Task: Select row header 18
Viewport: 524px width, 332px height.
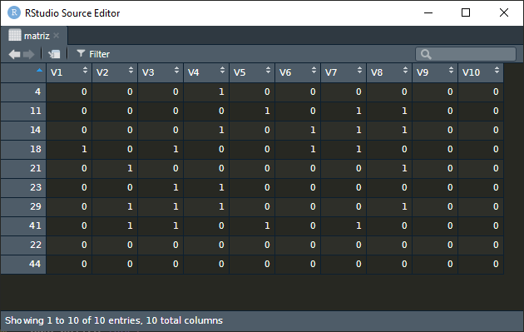Action: click(x=23, y=149)
